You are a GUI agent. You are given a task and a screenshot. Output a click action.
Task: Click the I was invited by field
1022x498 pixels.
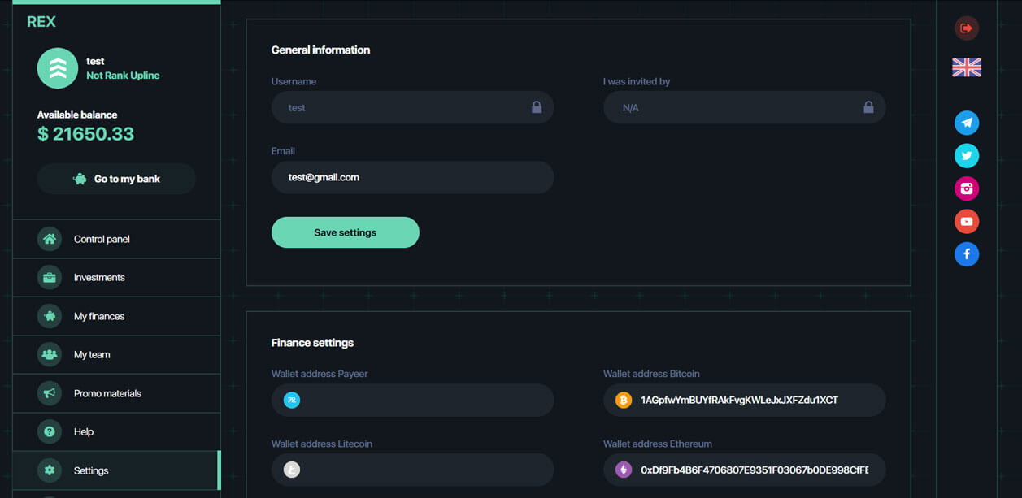coord(744,107)
